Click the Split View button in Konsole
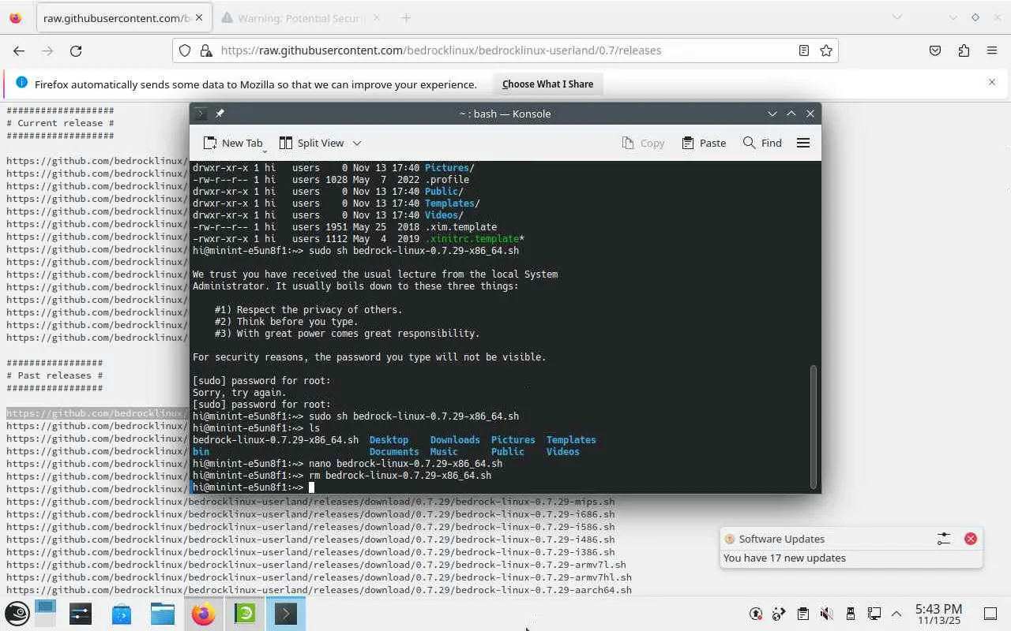The width and height of the screenshot is (1011, 631). pos(312,143)
